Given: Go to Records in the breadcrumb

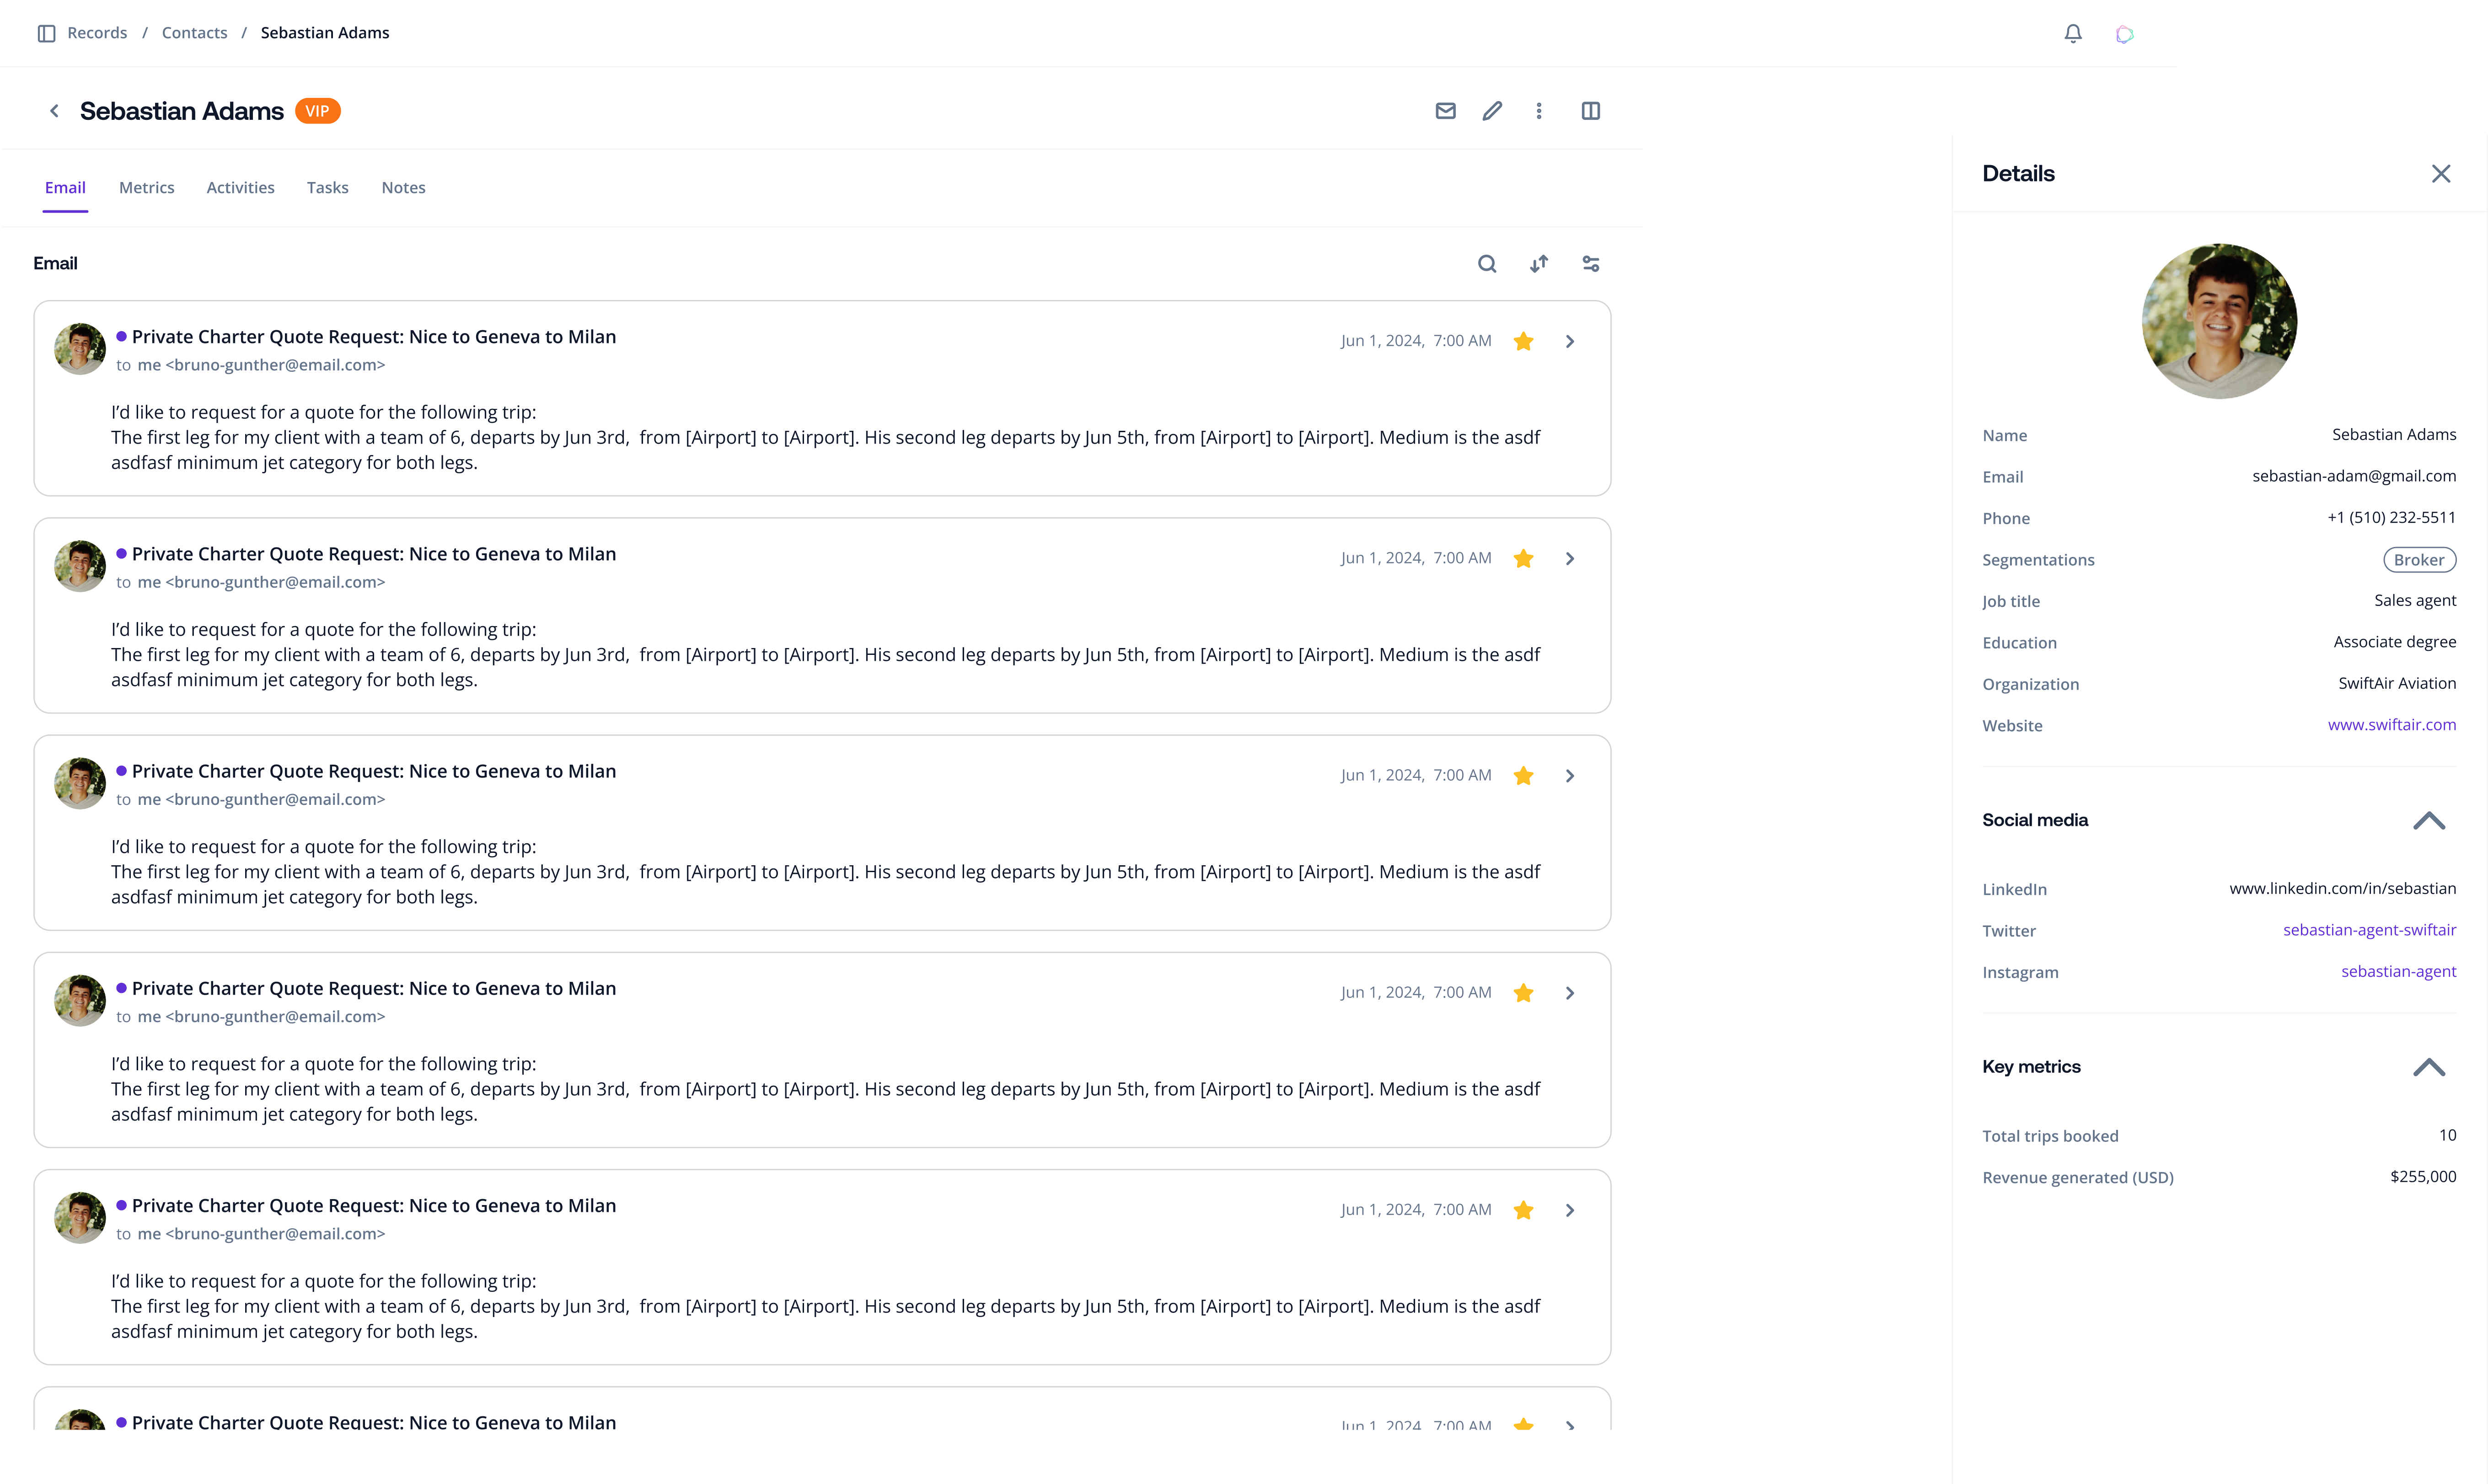Looking at the screenshot, I should point(97,33).
